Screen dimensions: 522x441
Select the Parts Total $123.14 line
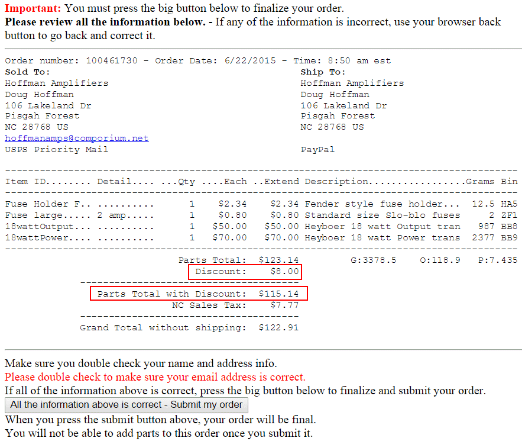point(238,260)
